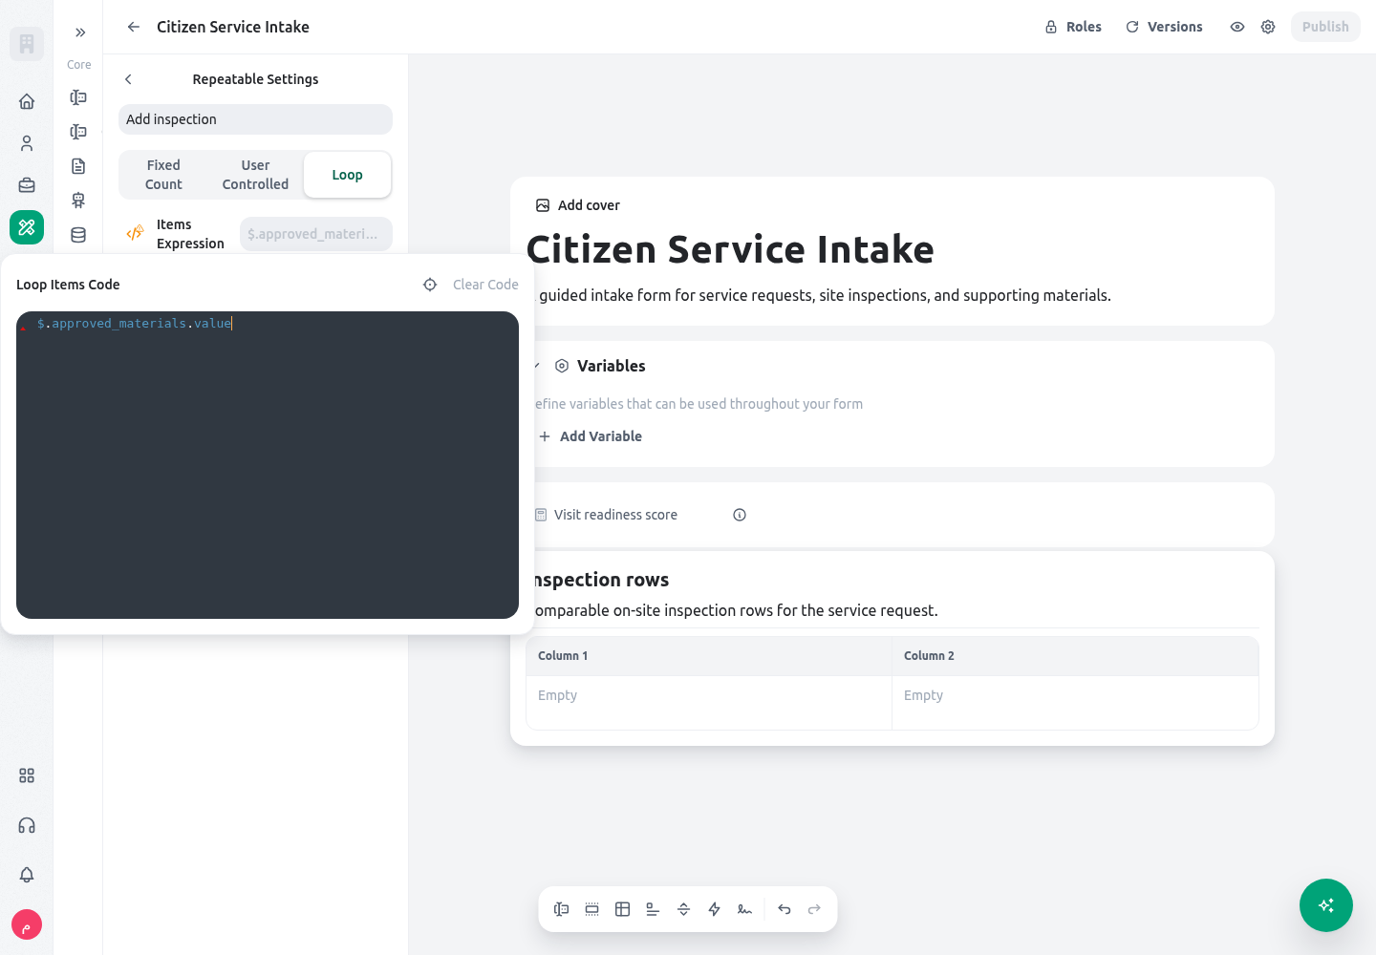The height and width of the screenshot is (955, 1376).
Task: Click the orange code expression icon
Action: coord(135,233)
